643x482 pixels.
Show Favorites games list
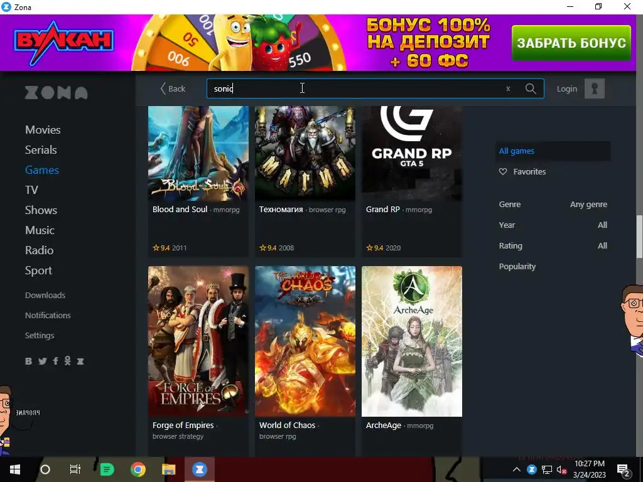point(529,172)
